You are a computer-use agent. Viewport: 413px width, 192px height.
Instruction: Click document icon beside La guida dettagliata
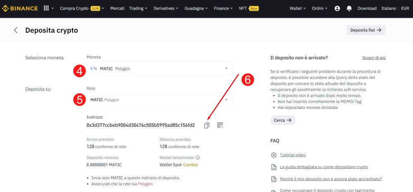click(x=274, y=167)
